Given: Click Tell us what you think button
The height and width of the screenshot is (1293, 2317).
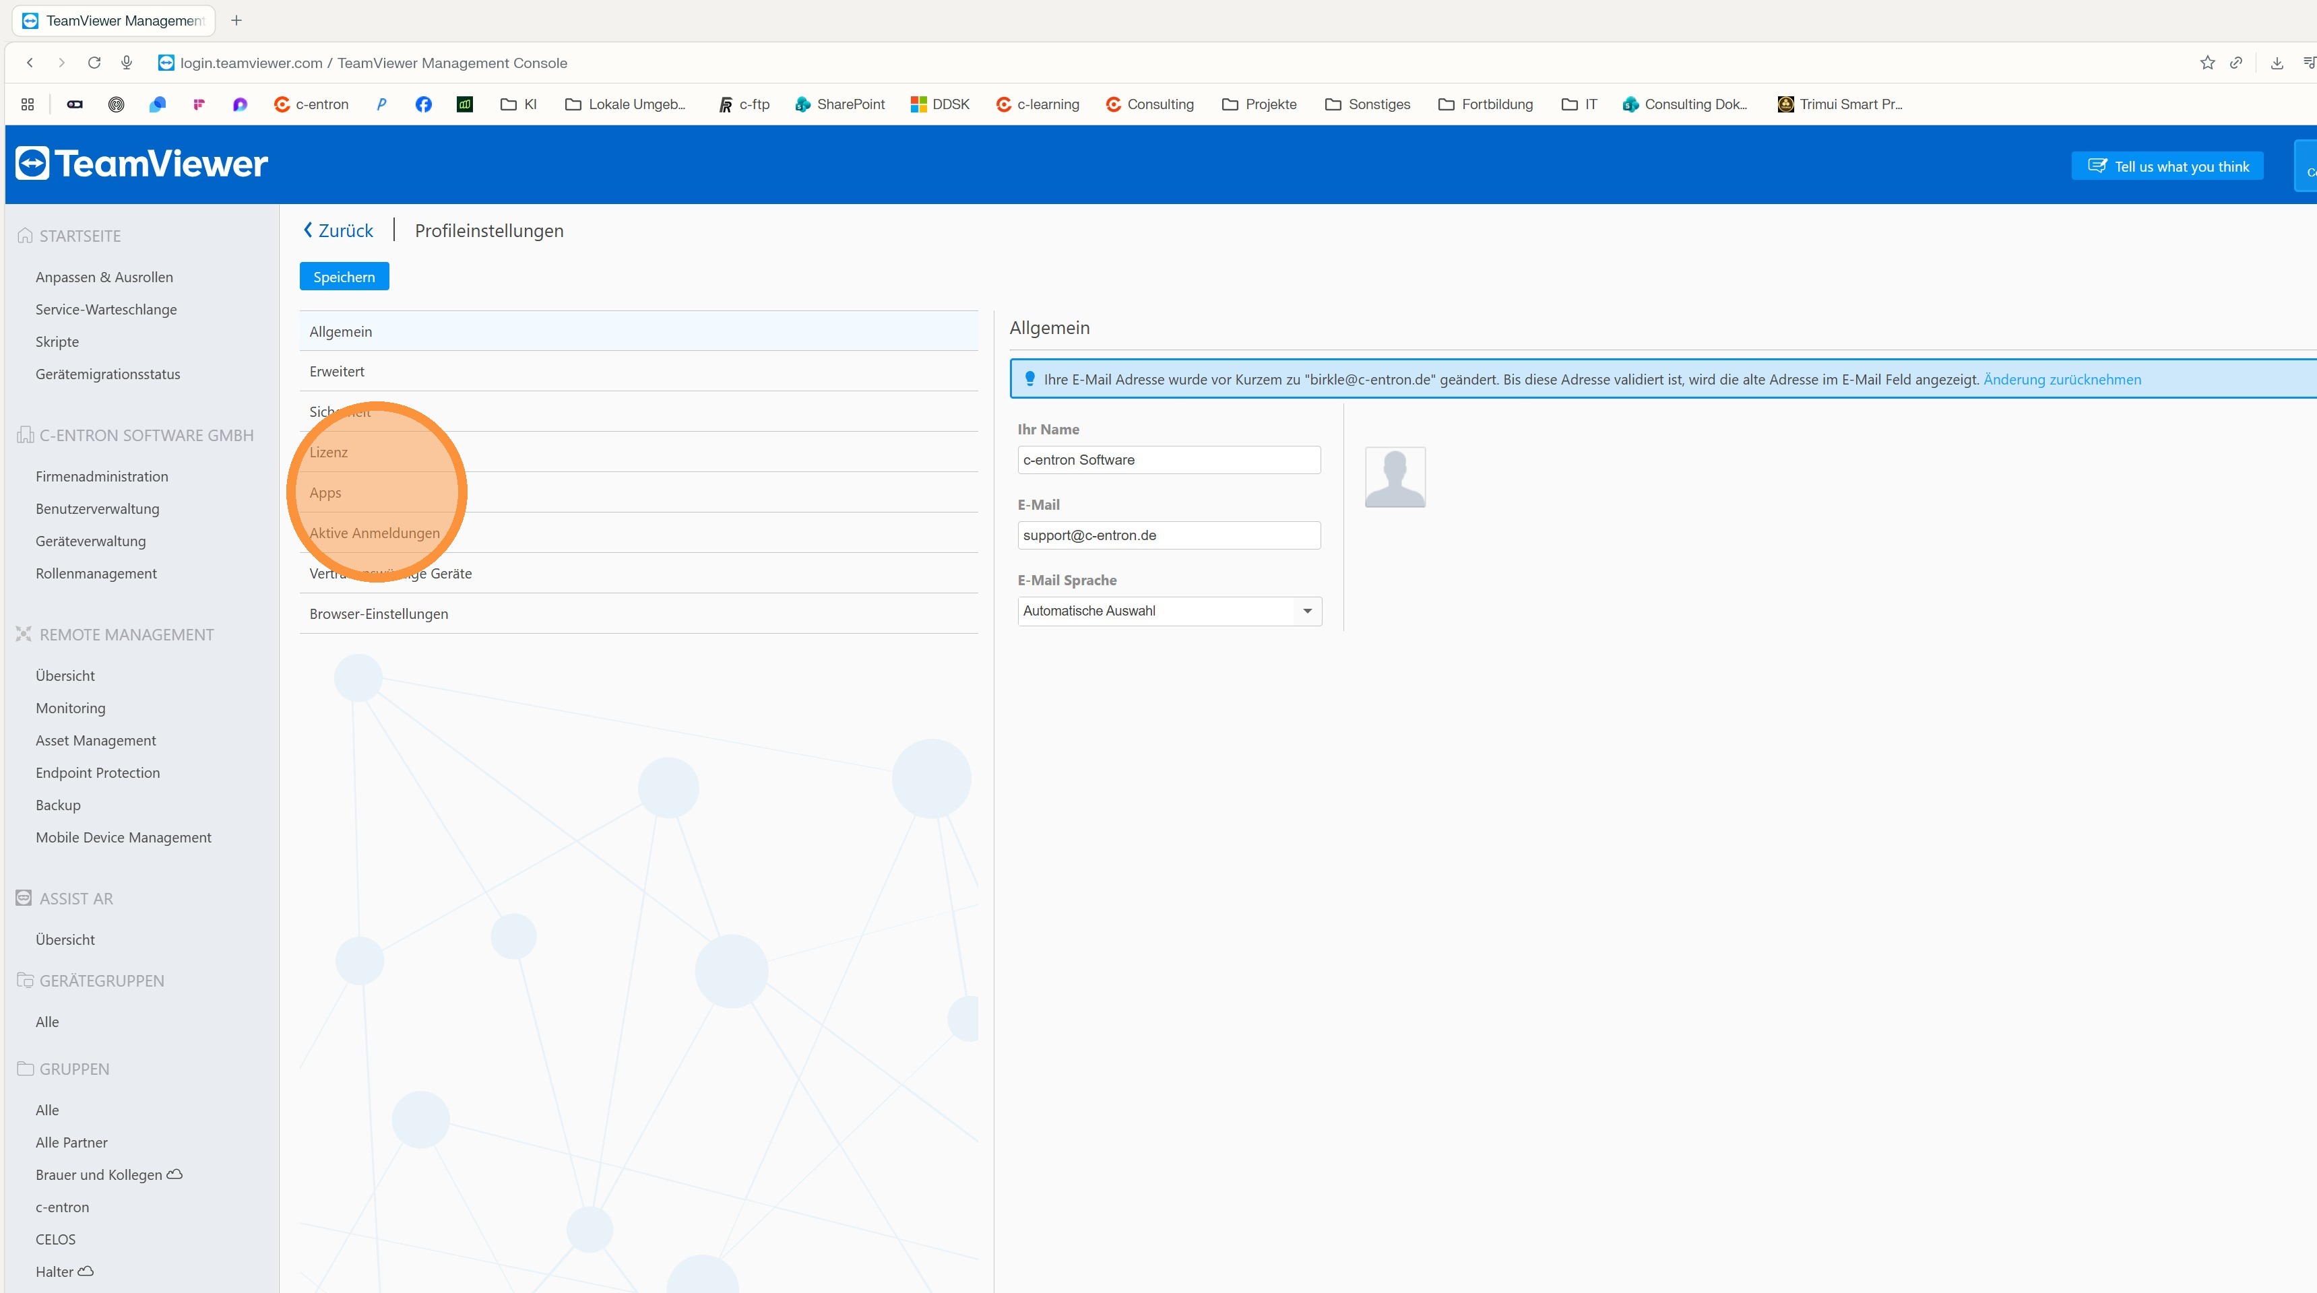Looking at the screenshot, I should coord(2167,166).
